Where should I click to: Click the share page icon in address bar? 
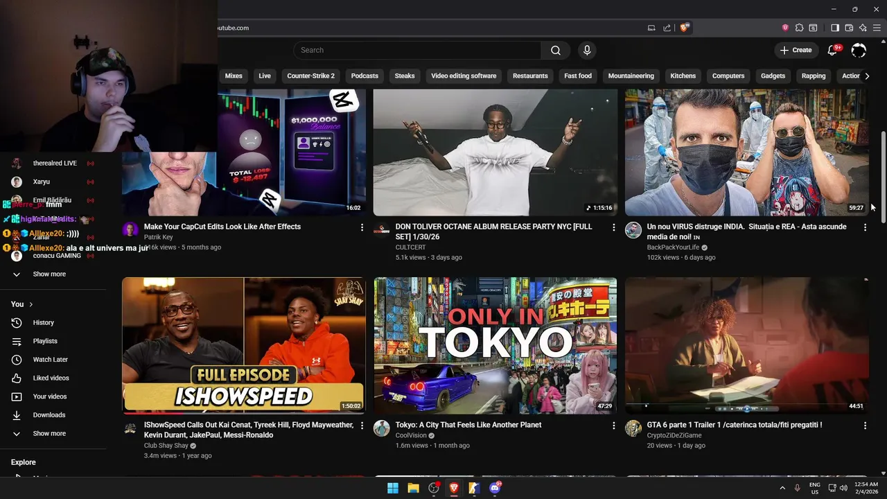point(667,28)
